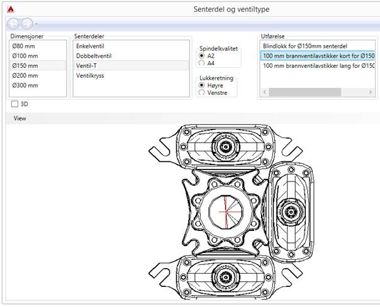Click the AutoCAD logo icon
The height and width of the screenshot is (307, 380).
tap(11, 9)
